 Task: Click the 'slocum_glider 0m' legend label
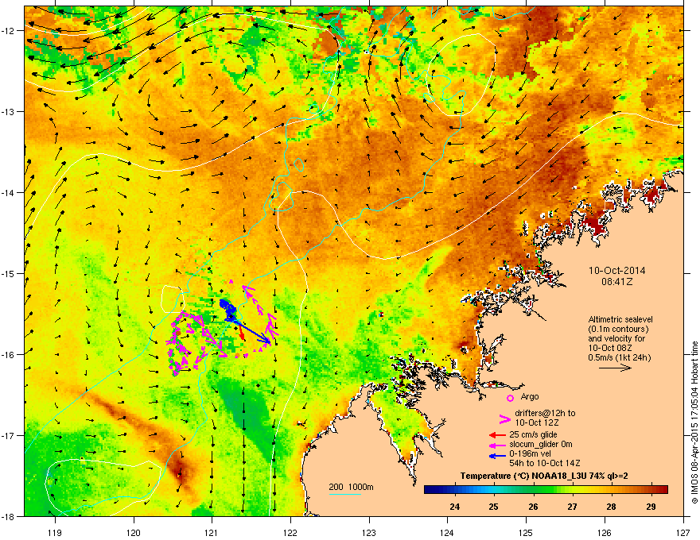[x=541, y=444]
